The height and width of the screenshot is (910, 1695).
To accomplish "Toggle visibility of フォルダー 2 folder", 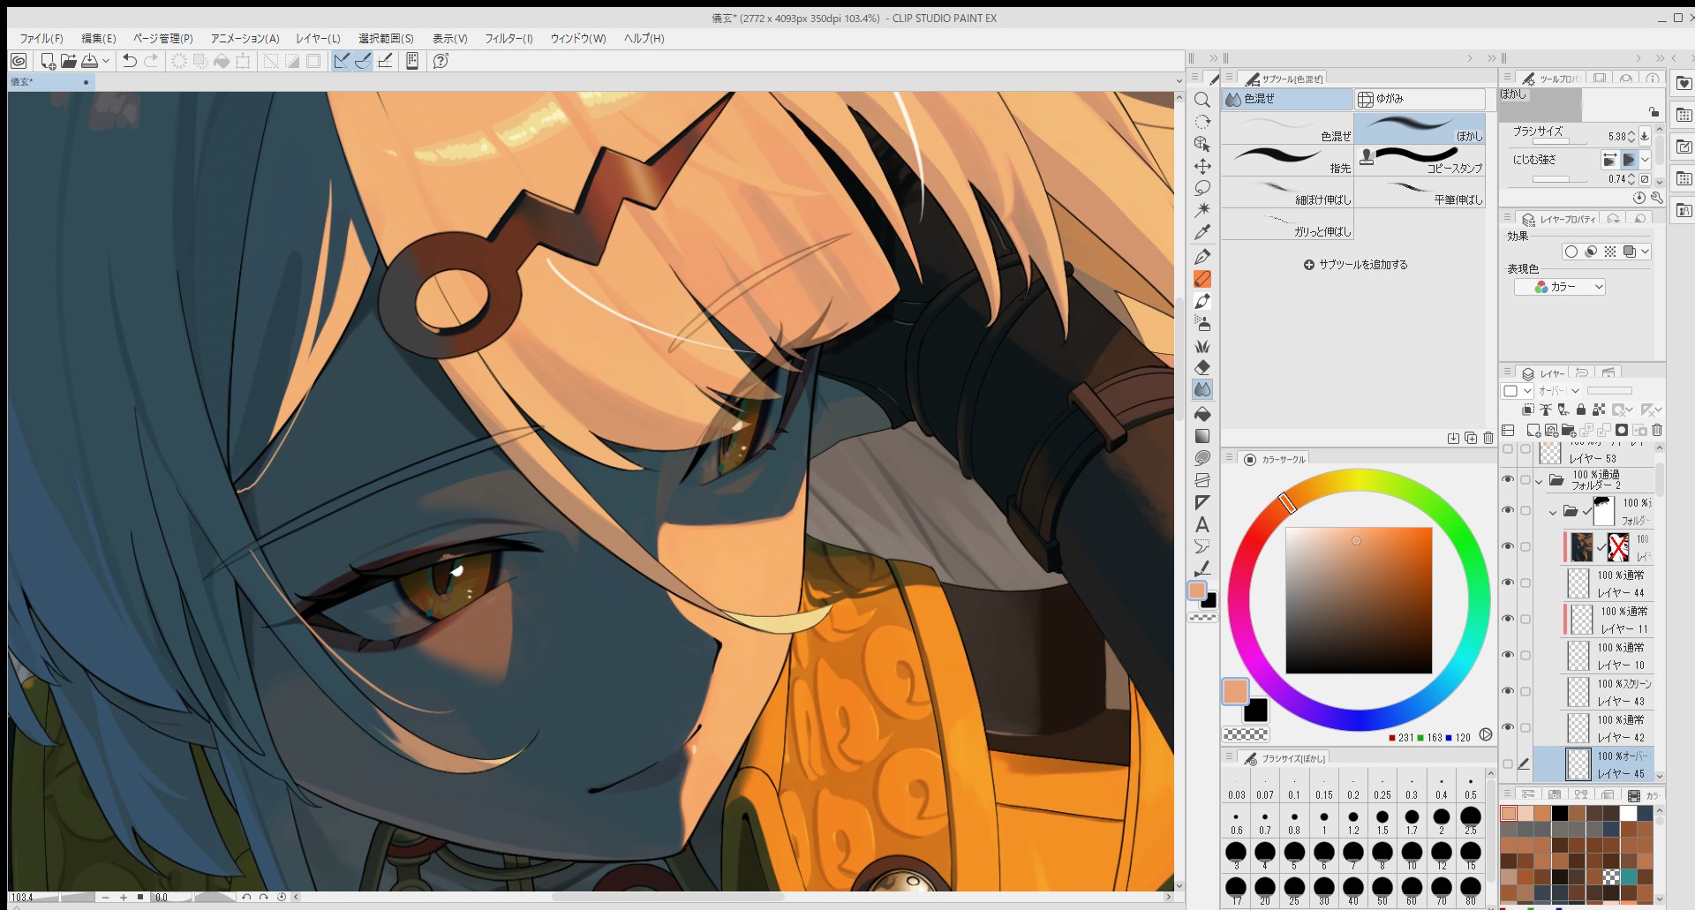I will pos(1508,479).
